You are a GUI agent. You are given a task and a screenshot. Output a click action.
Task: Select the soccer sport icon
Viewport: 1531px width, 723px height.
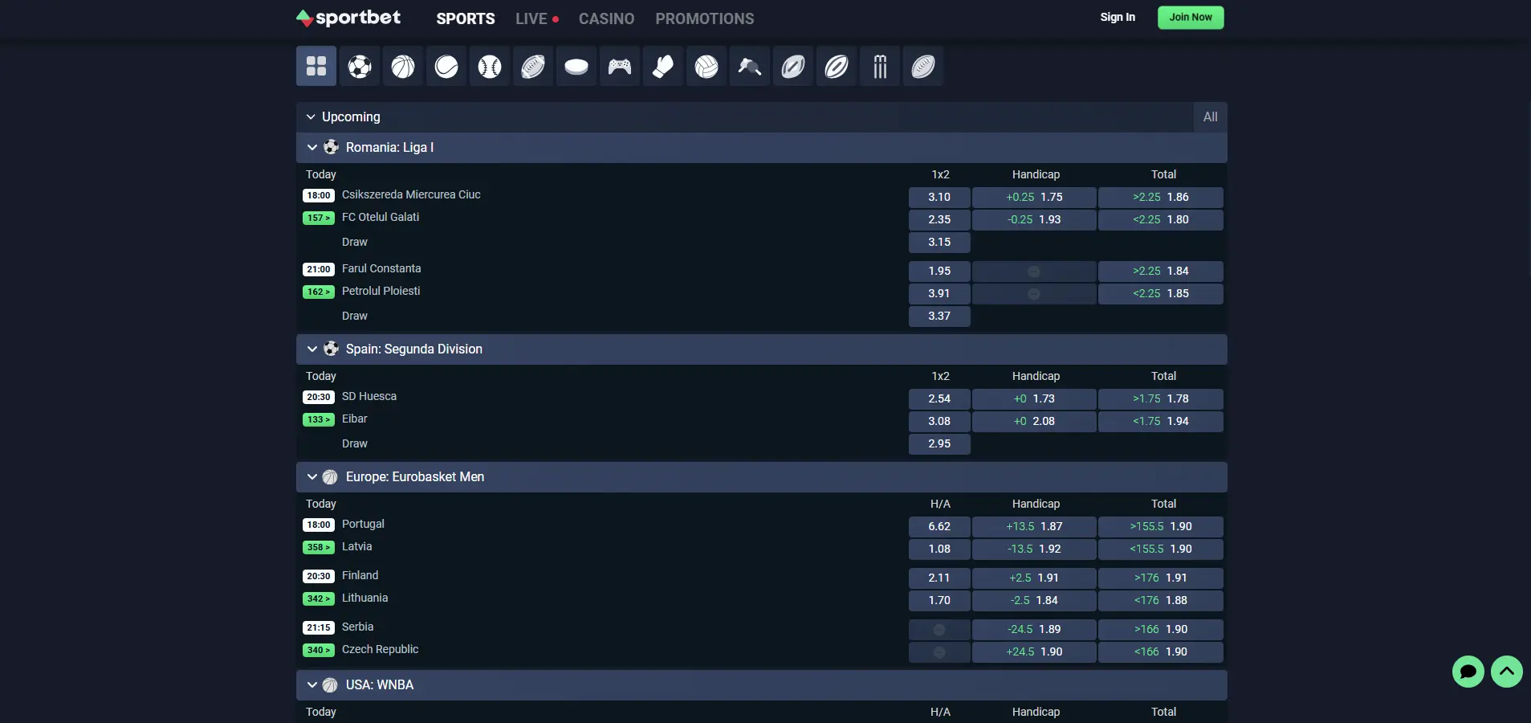pyautogui.click(x=359, y=67)
